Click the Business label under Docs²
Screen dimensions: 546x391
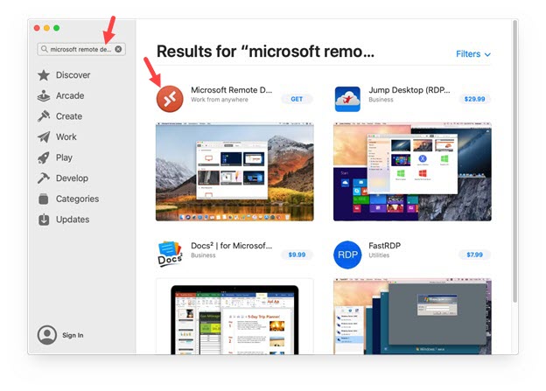(x=203, y=255)
